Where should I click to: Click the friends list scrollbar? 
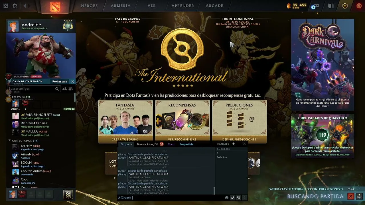point(75,98)
